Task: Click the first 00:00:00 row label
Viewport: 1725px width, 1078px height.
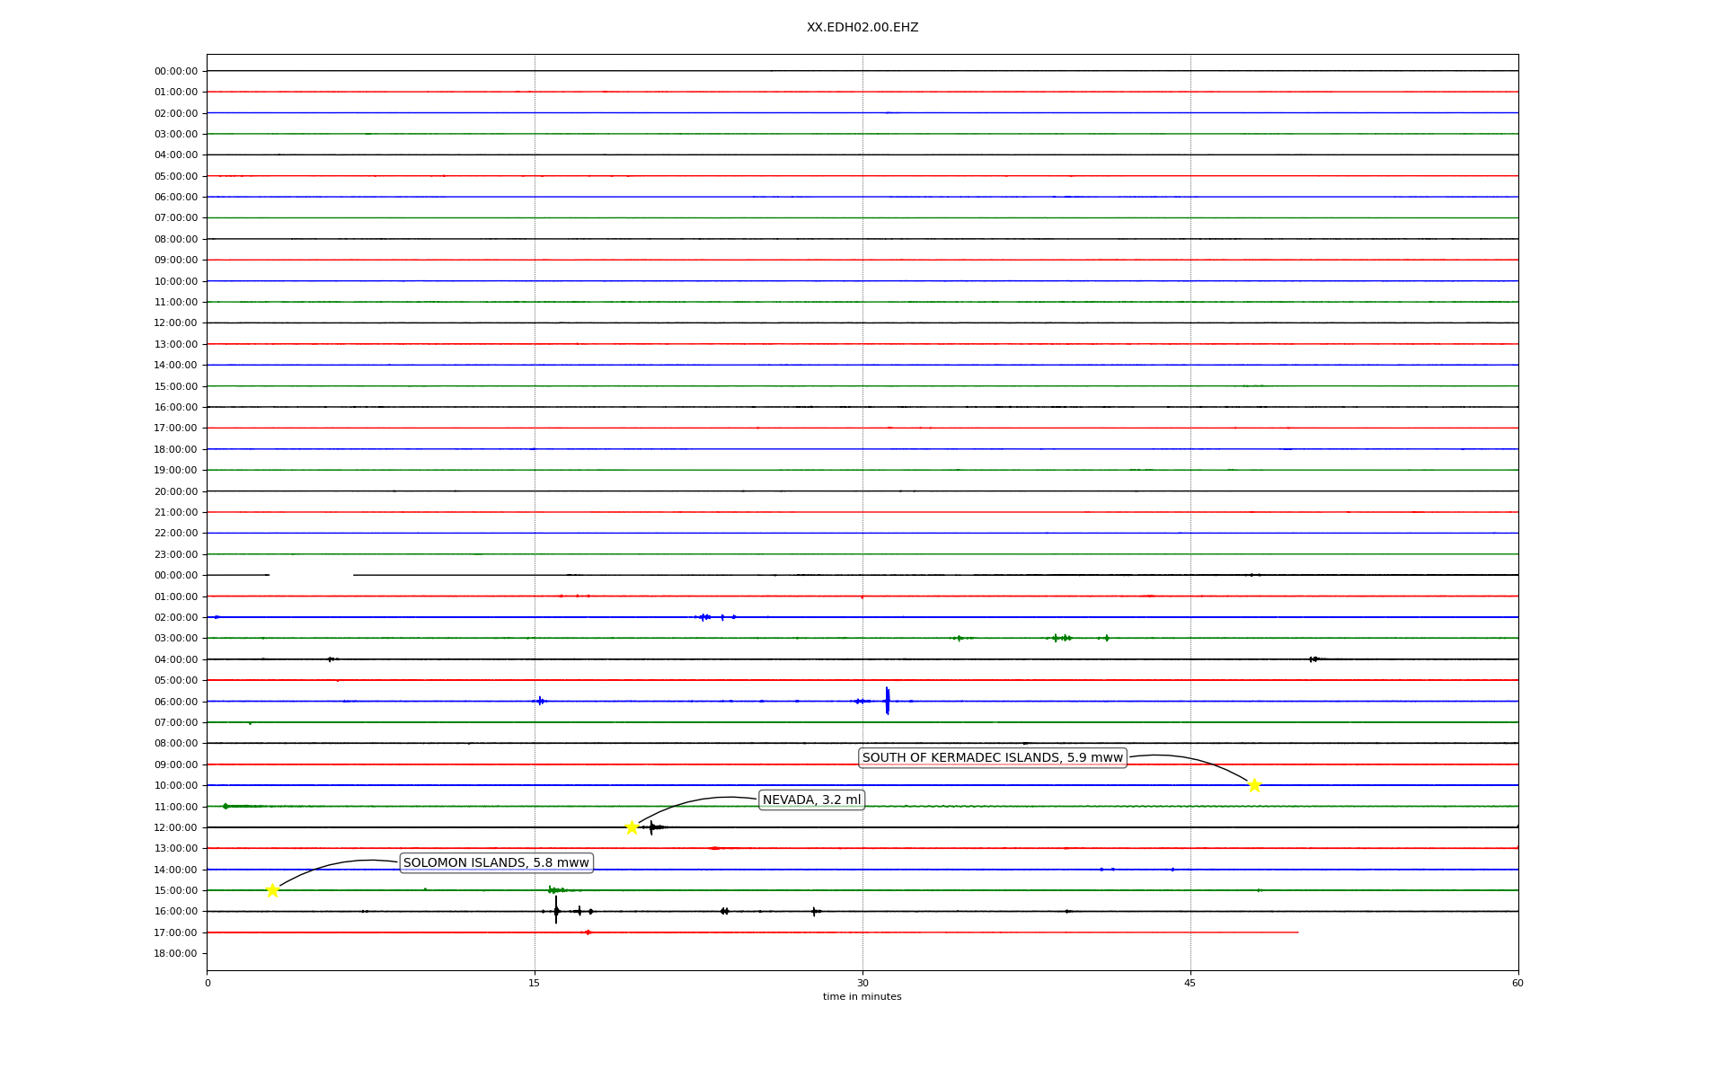Action: coord(175,71)
